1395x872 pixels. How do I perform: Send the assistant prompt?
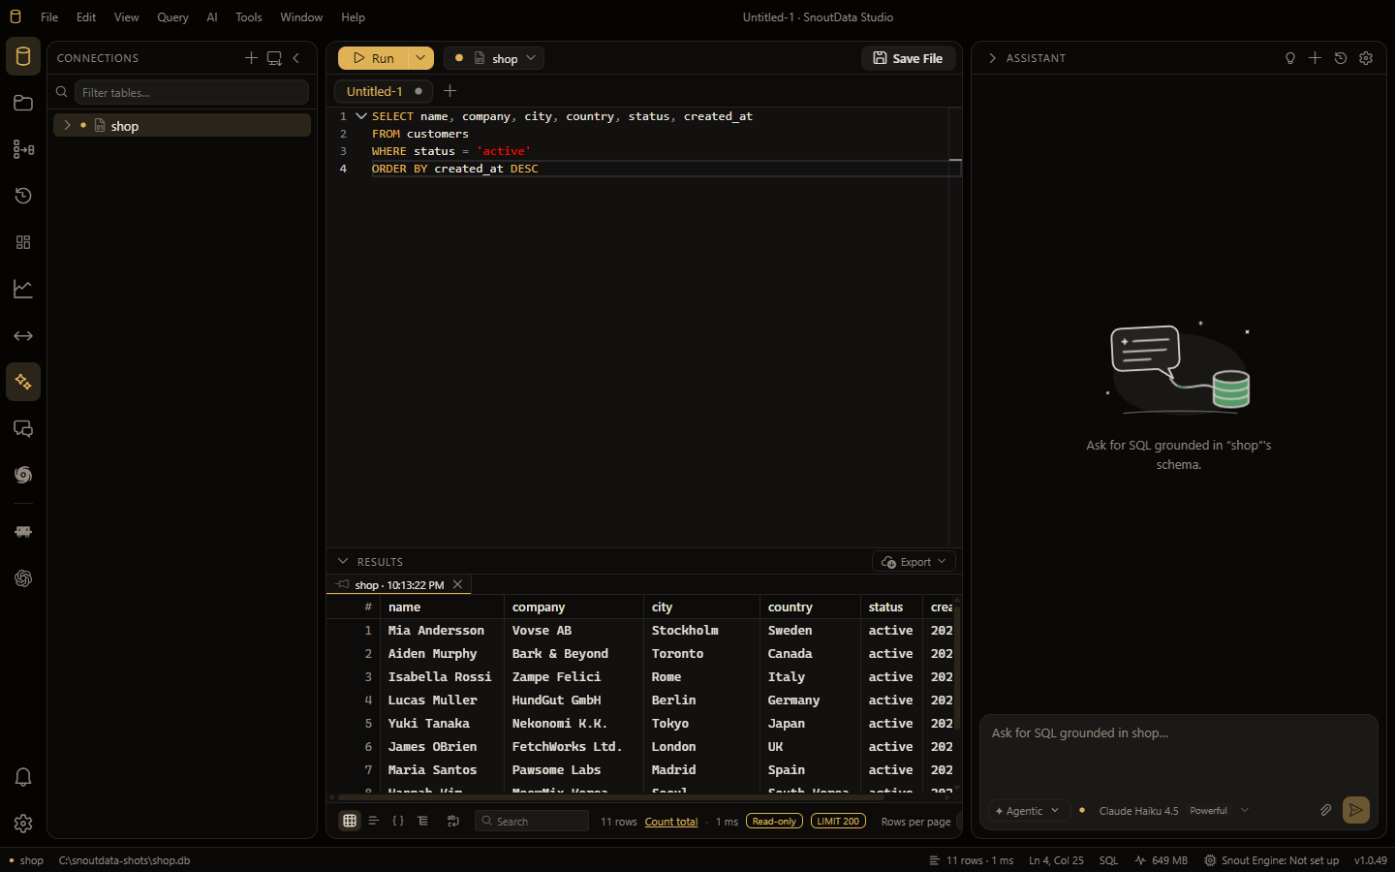click(x=1356, y=810)
